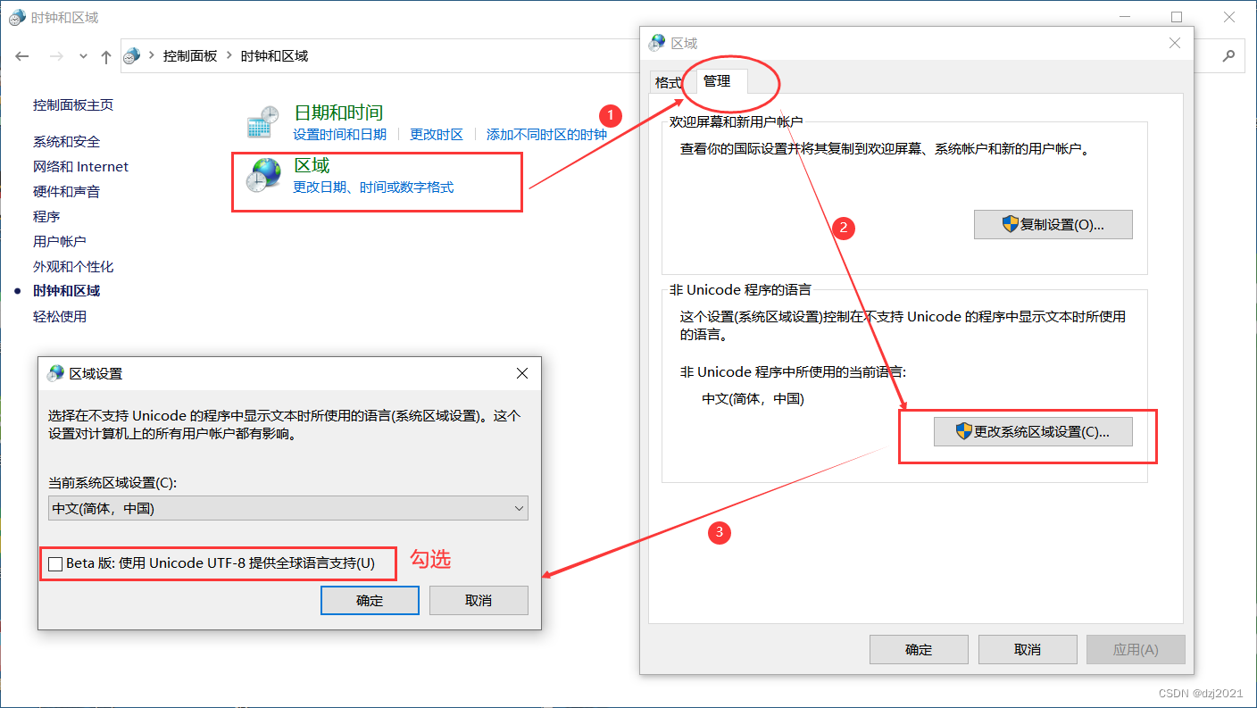The image size is (1257, 708).
Task: Click the 区域 globe icon in main panel
Action: tap(264, 176)
